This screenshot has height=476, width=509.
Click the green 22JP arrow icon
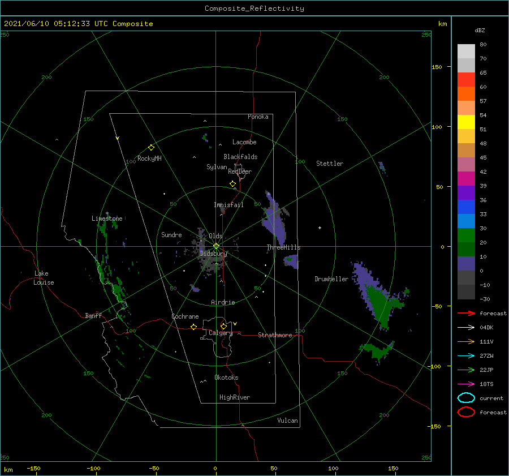click(466, 370)
